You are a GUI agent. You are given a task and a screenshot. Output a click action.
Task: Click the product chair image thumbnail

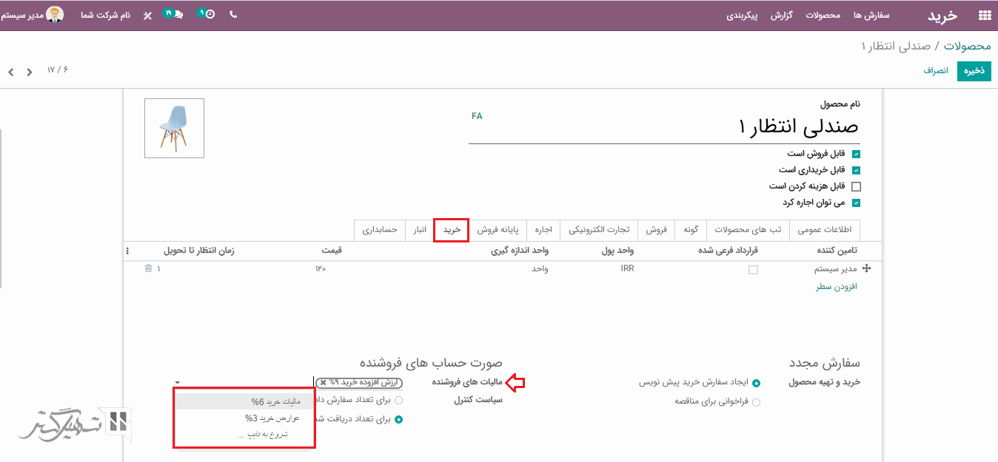pyautogui.click(x=174, y=128)
